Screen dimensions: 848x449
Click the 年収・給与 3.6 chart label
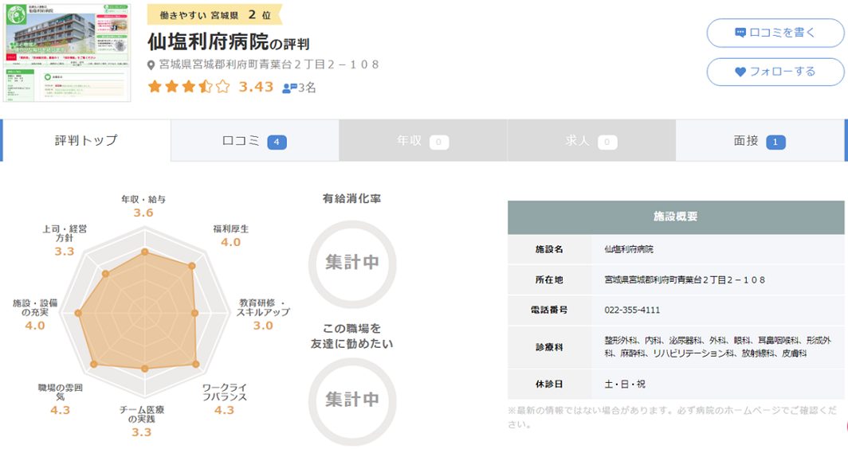(x=143, y=206)
